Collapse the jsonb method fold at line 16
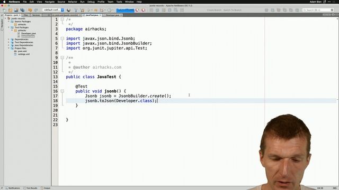 tap(63, 91)
